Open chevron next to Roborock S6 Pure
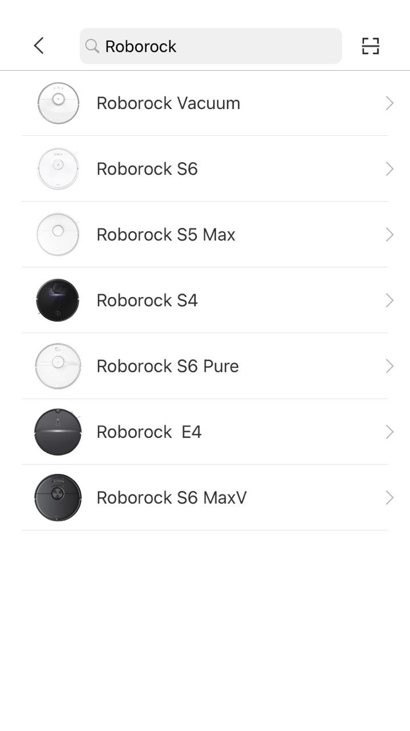 pyautogui.click(x=389, y=366)
